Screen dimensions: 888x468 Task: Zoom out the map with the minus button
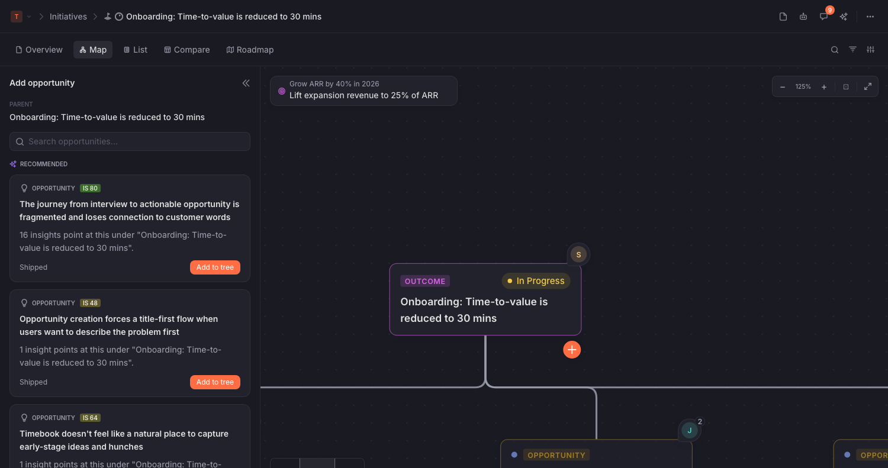[x=783, y=87]
